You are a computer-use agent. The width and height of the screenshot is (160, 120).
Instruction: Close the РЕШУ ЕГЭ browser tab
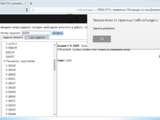point(26,4)
